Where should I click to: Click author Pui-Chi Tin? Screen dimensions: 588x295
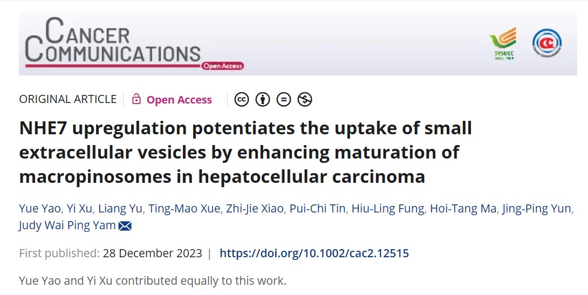tap(318, 209)
